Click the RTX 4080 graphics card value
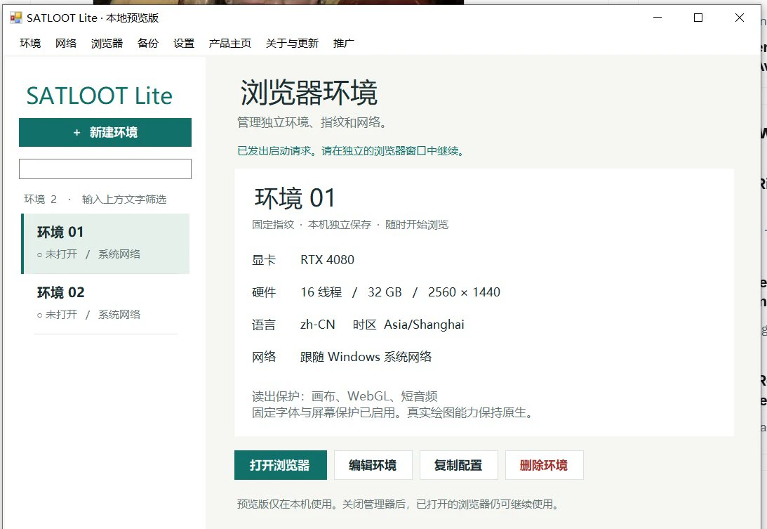The image size is (767, 529). coord(327,260)
